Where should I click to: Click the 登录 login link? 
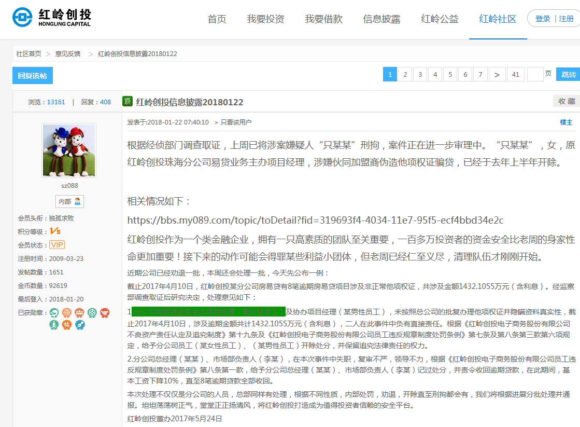543,19
